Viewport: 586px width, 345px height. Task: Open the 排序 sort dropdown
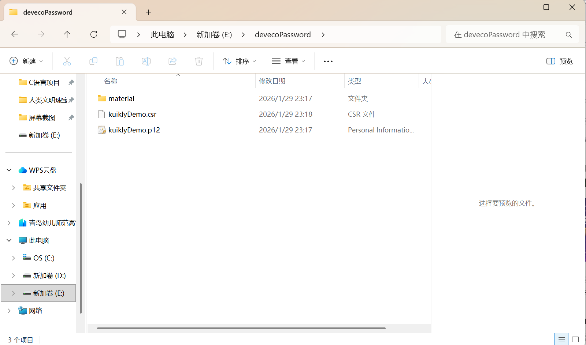[x=240, y=61]
